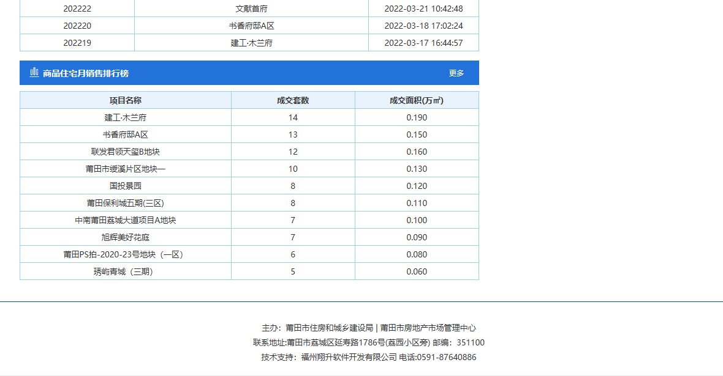Click 旭辉美好花庭 in the ranking table
This screenshot has height=376, width=723.
[x=126, y=237]
